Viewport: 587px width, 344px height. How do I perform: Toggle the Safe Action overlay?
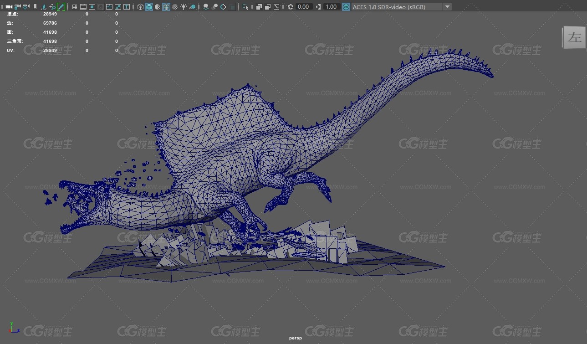tap(118, 7)
